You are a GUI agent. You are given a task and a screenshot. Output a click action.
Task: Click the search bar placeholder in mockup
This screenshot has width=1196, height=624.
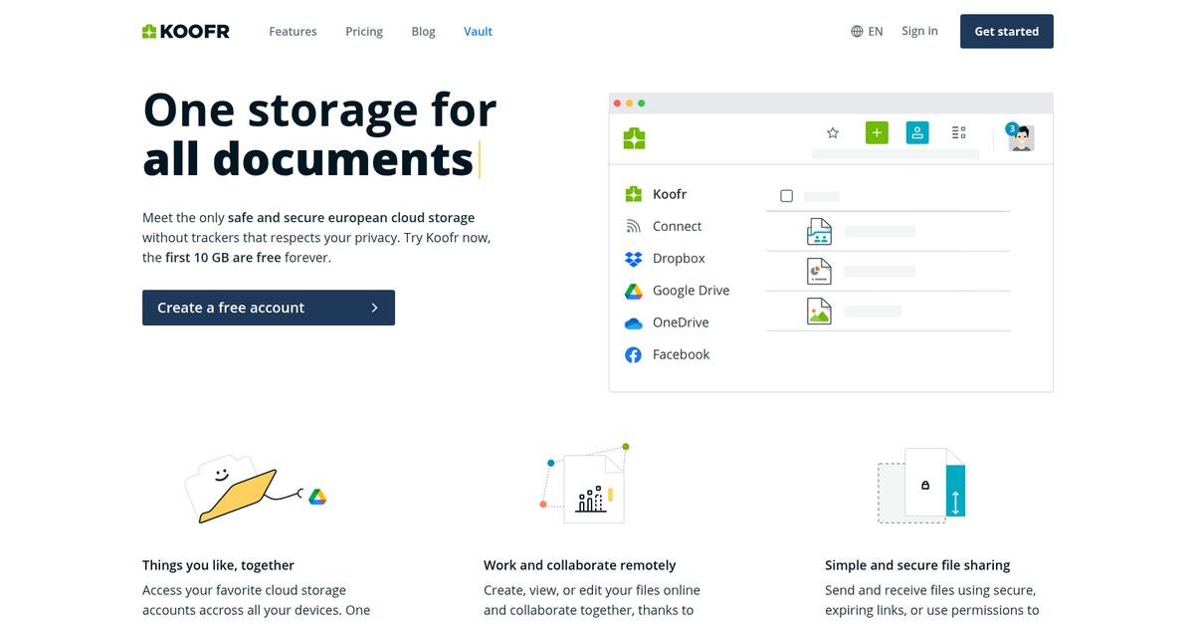pos(896,154)
